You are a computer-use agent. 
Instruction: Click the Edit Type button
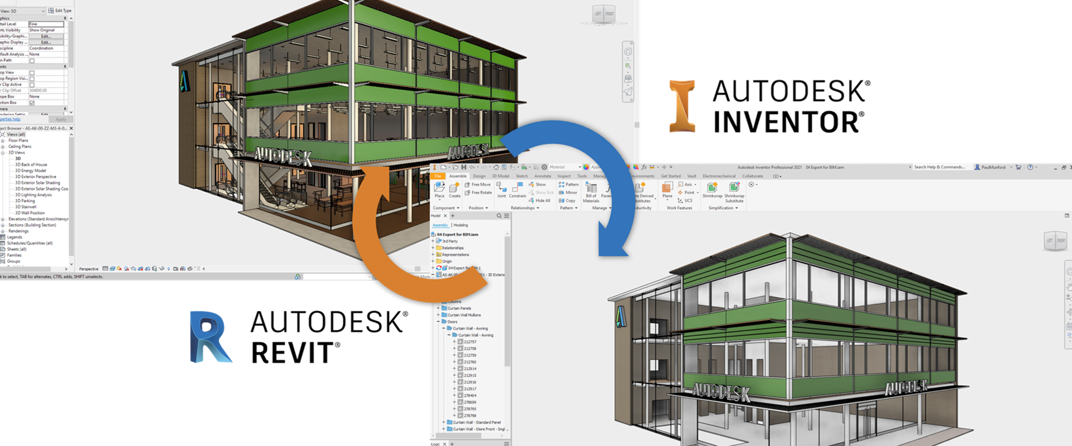pyautogui.click(x=60, y=11)
